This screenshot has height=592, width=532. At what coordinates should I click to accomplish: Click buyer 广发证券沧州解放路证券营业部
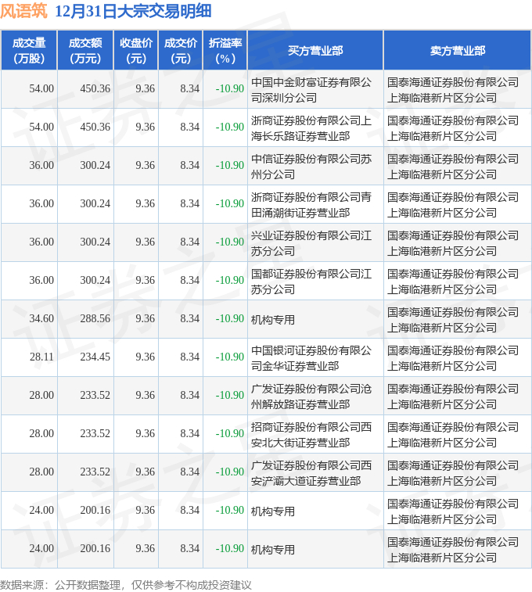pos(311,396)
